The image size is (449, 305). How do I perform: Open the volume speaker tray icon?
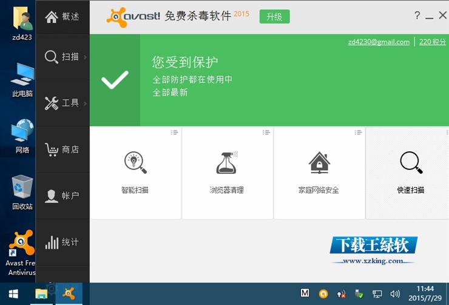click(x=395, y=294)
